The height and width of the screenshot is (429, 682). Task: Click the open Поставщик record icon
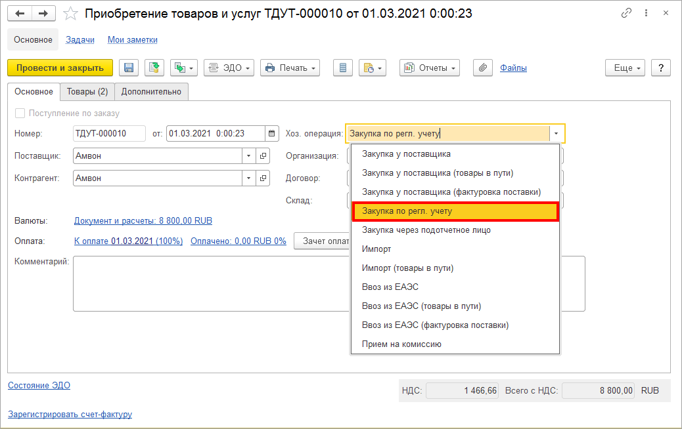(x=263, y=156)
